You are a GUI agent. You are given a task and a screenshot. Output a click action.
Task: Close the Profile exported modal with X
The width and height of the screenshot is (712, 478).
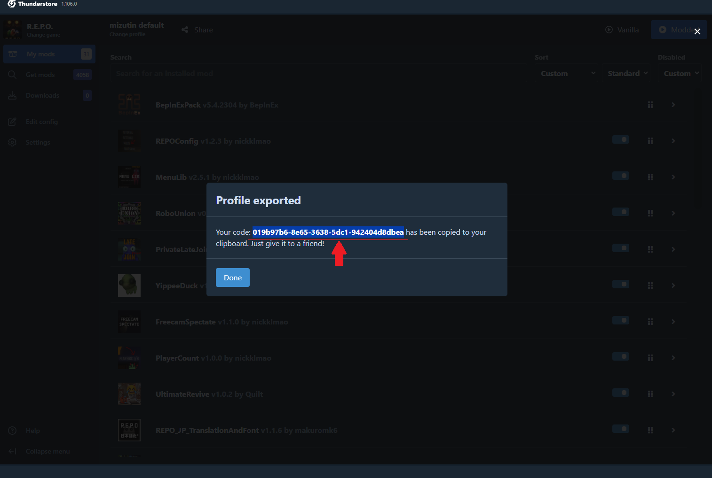click(697, 31)
